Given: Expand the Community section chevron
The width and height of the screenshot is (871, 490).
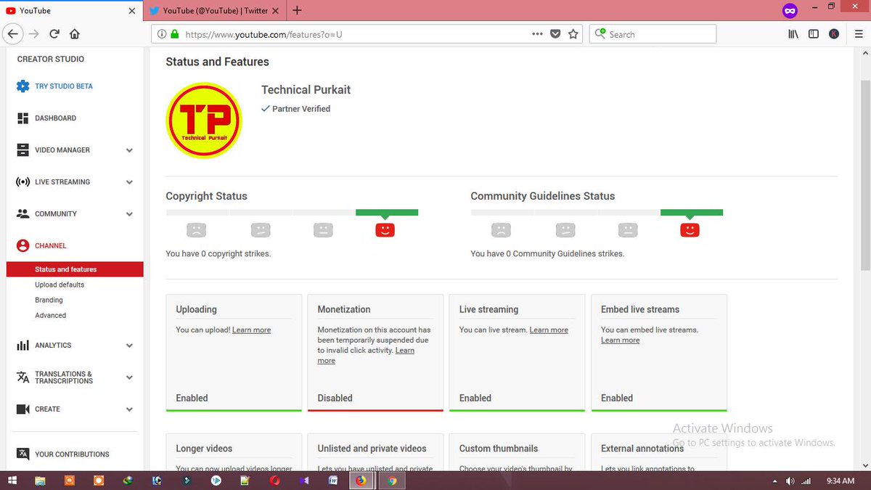Looking at the screenshot, I should tap(129, 214).
